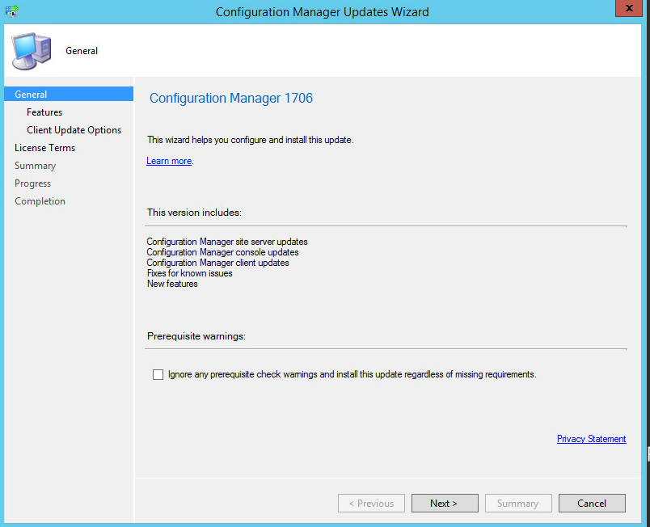Click 'Configuration Manager client updates' line
The width and height of the screenshot is (650, 527).
[x=217, y=263]
